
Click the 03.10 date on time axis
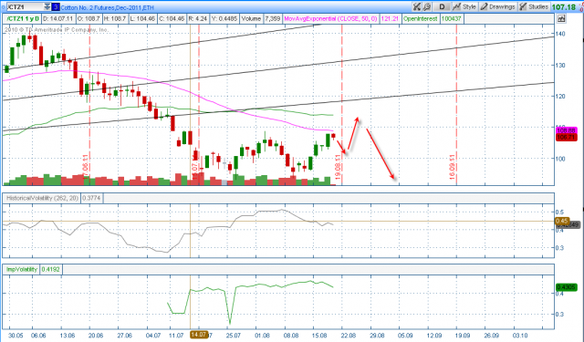520,336
